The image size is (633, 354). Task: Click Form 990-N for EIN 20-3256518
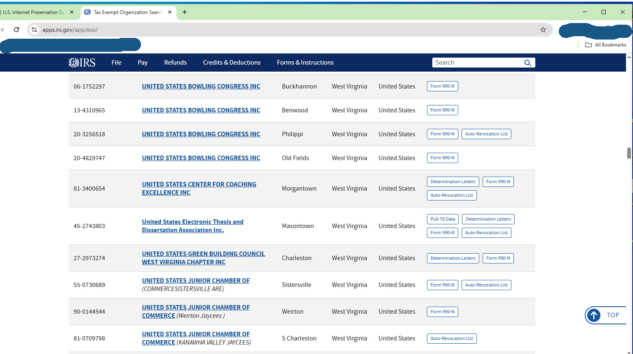(443, 134)
